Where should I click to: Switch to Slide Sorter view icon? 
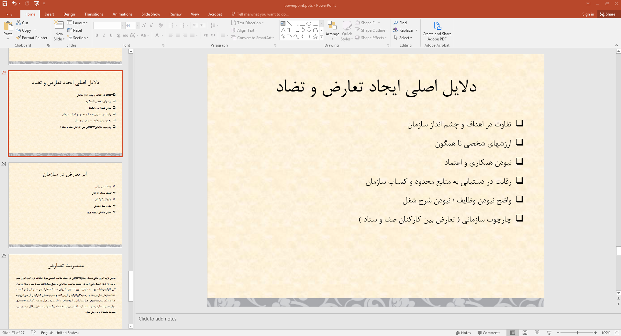point(525,333)
